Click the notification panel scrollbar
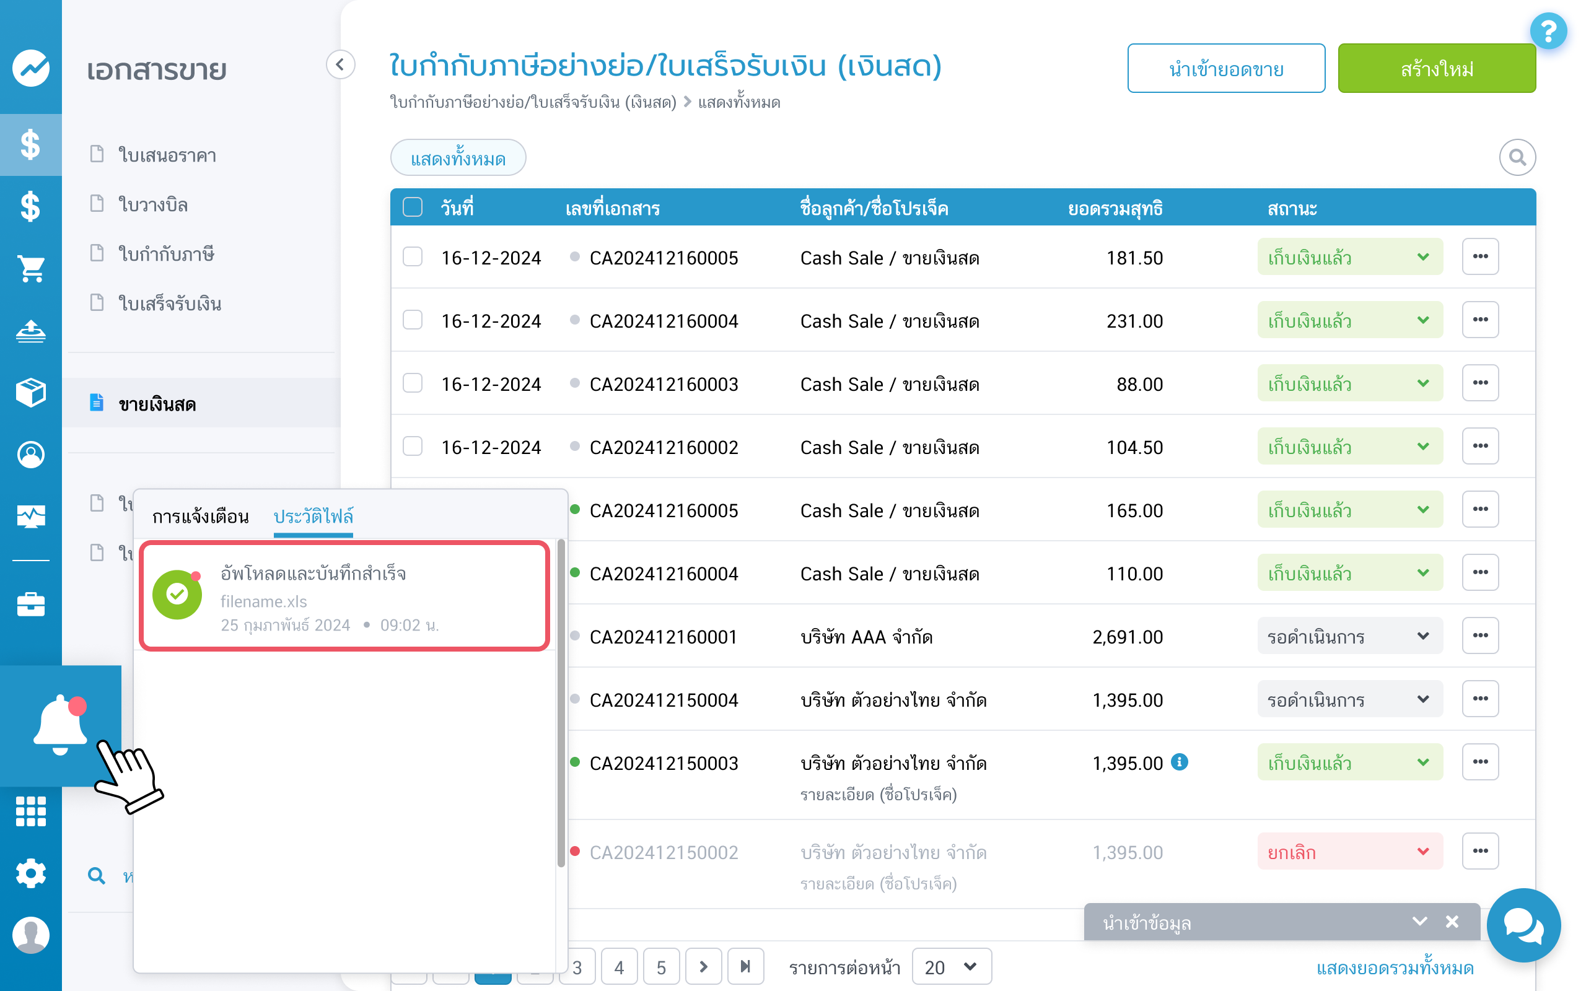The width and height of the screenshot is (1586, 991). click(x=561, y=701)
